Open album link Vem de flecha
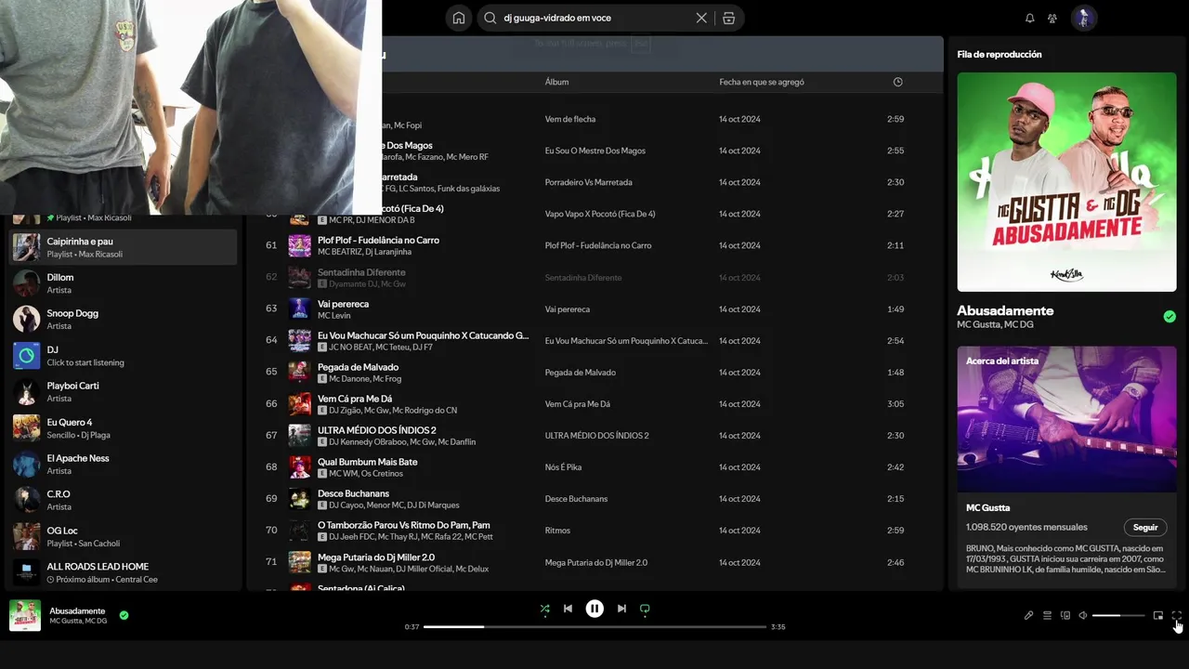 [570, 119]
